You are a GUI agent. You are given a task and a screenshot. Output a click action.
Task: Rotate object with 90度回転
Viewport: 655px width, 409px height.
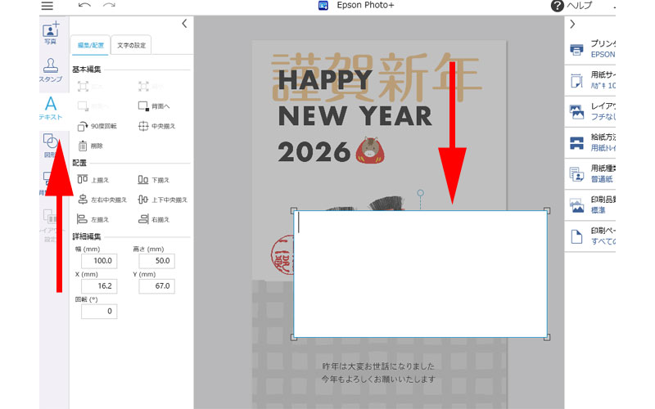[x=97, y=126]
